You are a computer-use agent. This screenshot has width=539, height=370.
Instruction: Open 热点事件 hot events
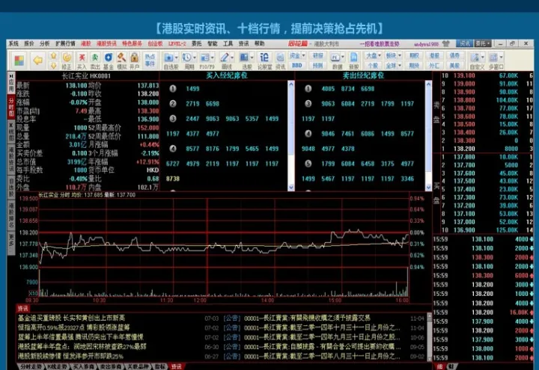[150, 61]
